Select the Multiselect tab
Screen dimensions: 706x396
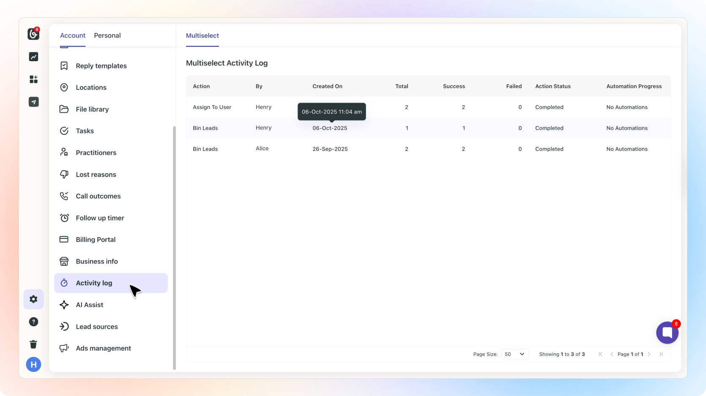pos(202,35)
